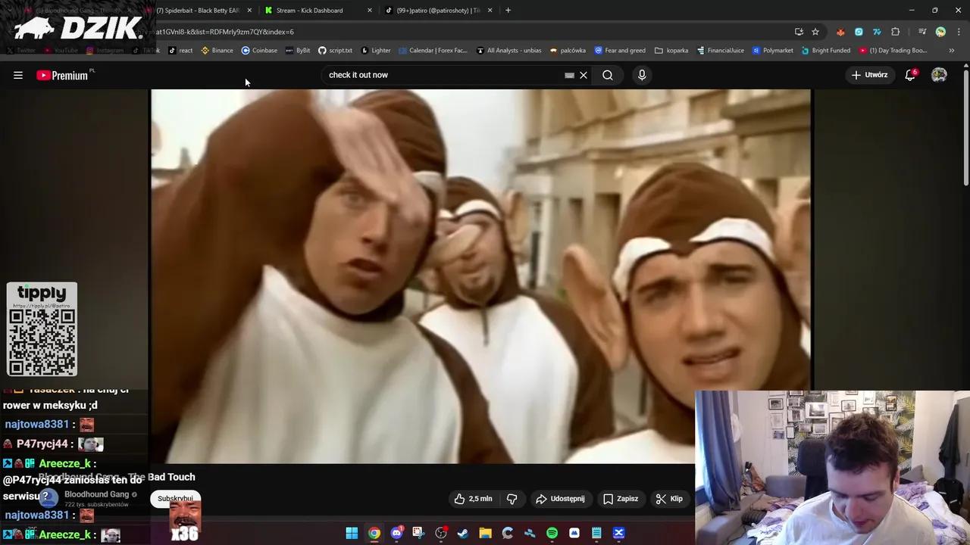Launch Snipping Tool from the taskbar
970x545 pixels.
coord(418,533)
